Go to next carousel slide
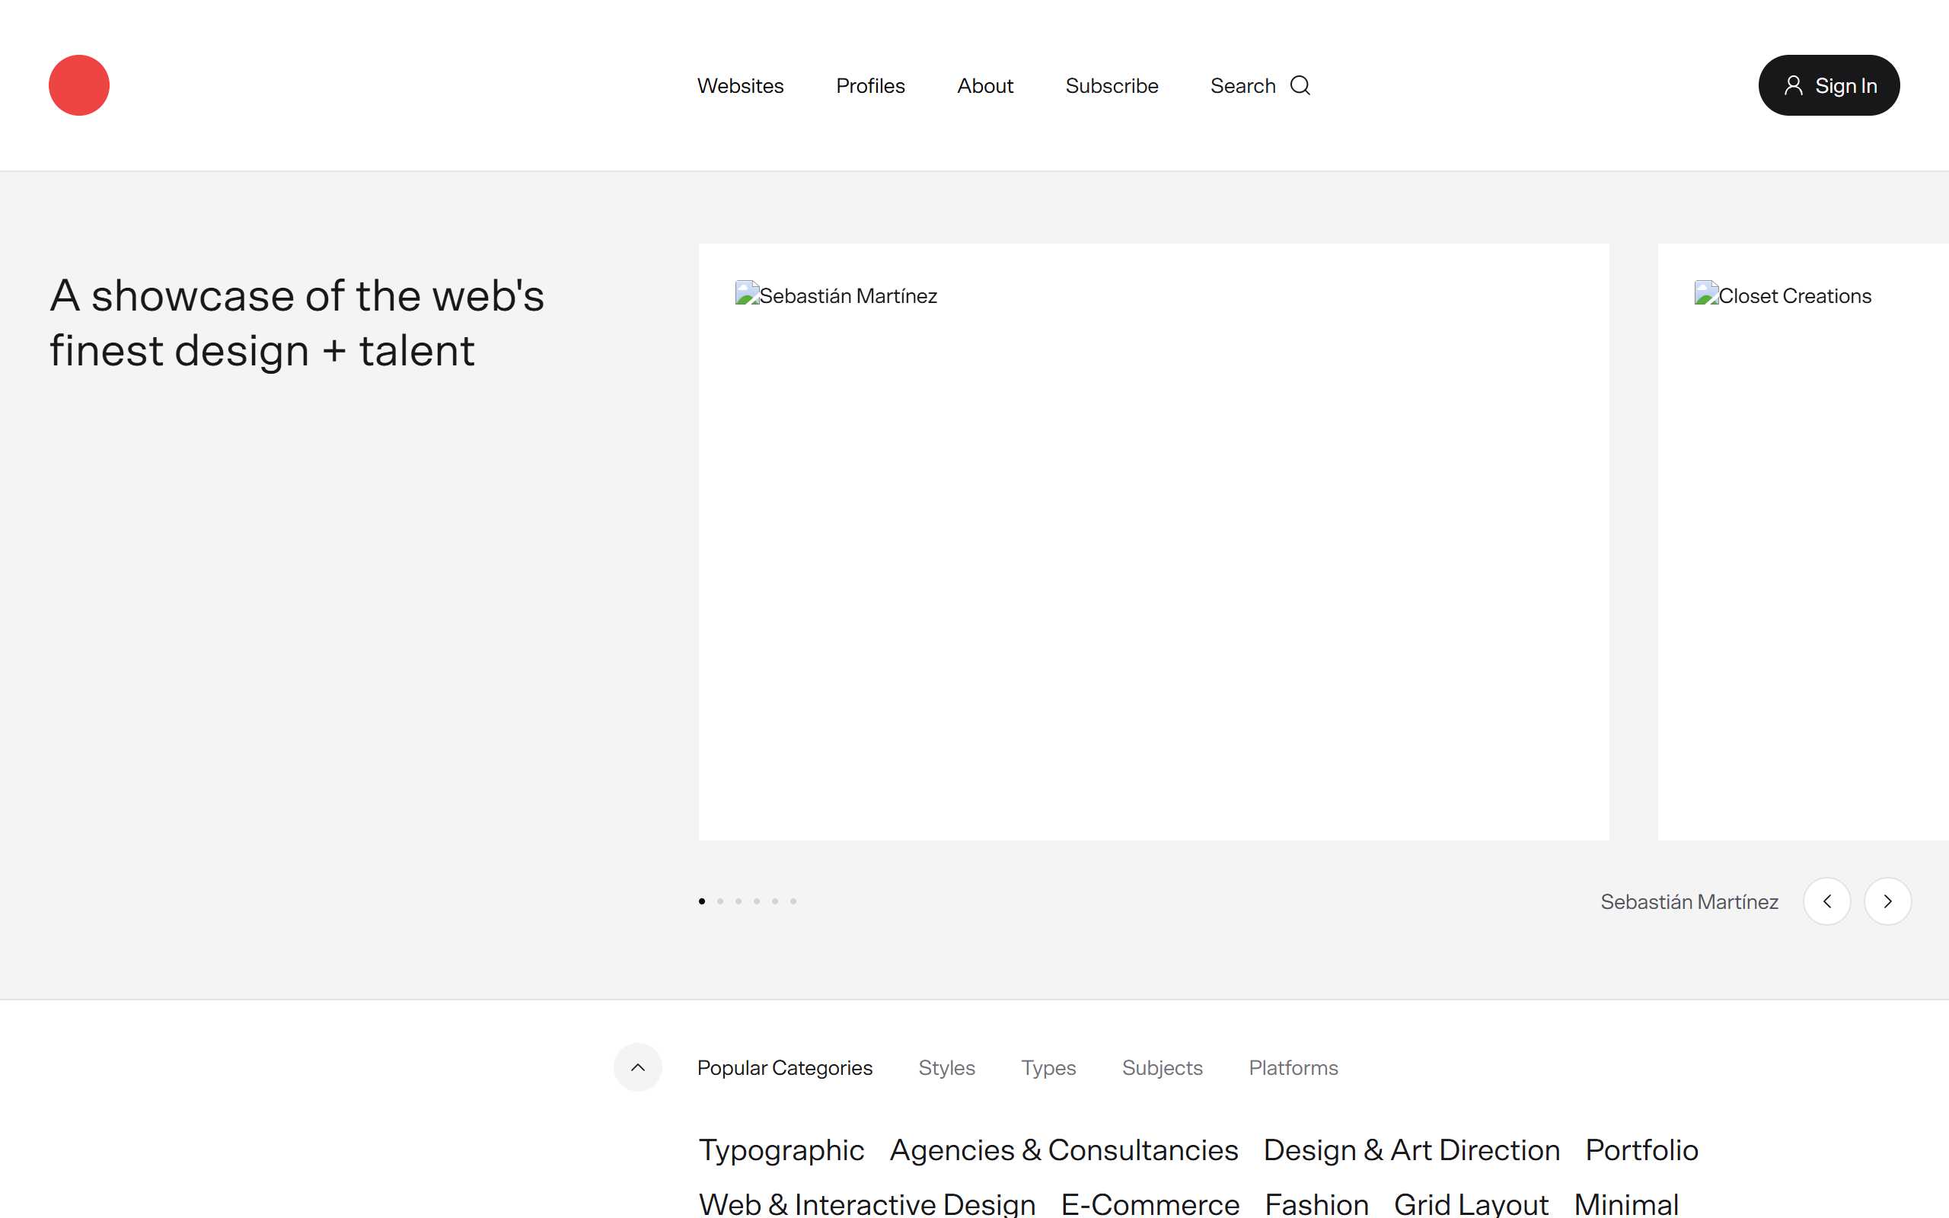1949x1218 pixels. [1887, 901]
